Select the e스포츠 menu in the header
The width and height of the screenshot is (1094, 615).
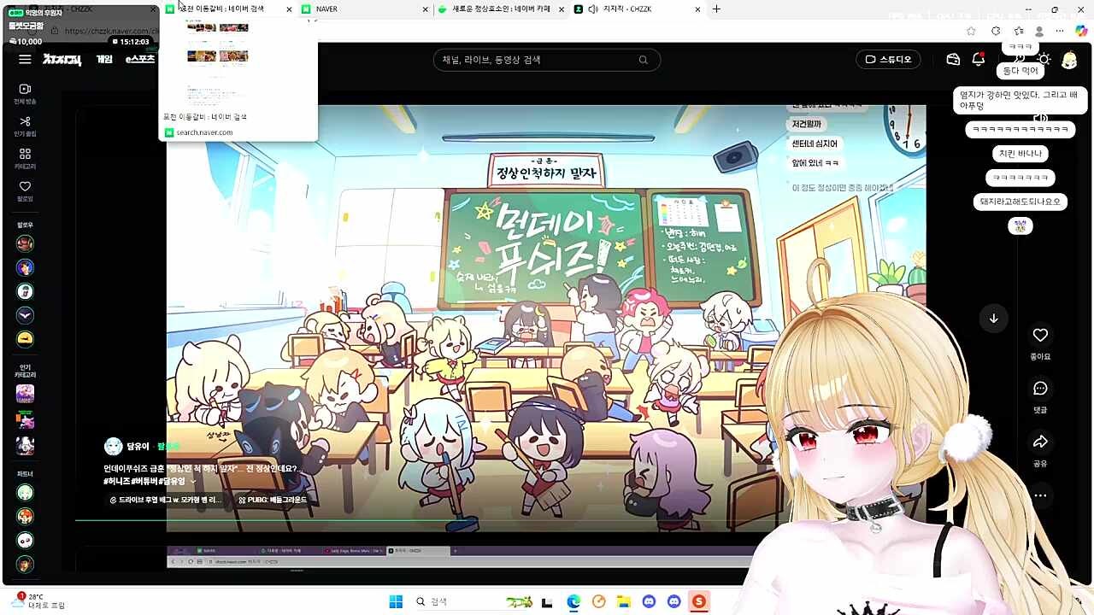pyautogui.click(x=139, y=60)
